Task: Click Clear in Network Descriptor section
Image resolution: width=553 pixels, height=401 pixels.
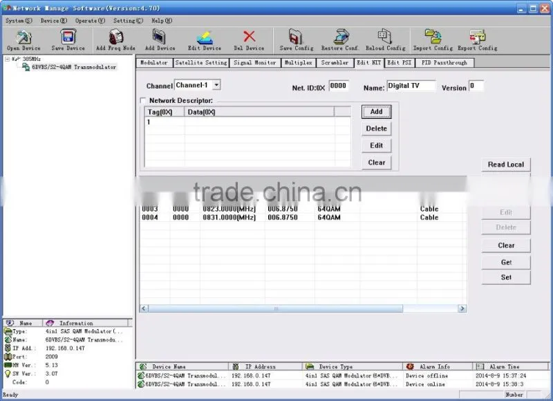Action: (376, 162)
